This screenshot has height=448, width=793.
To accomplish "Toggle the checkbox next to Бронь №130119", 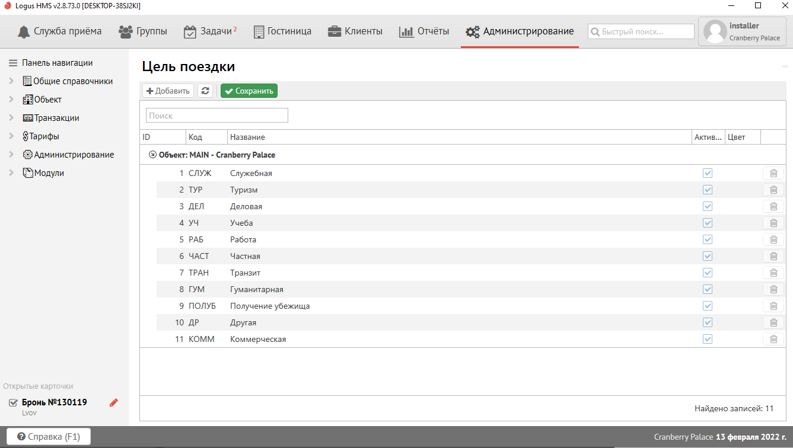I will tap(13, 403).
